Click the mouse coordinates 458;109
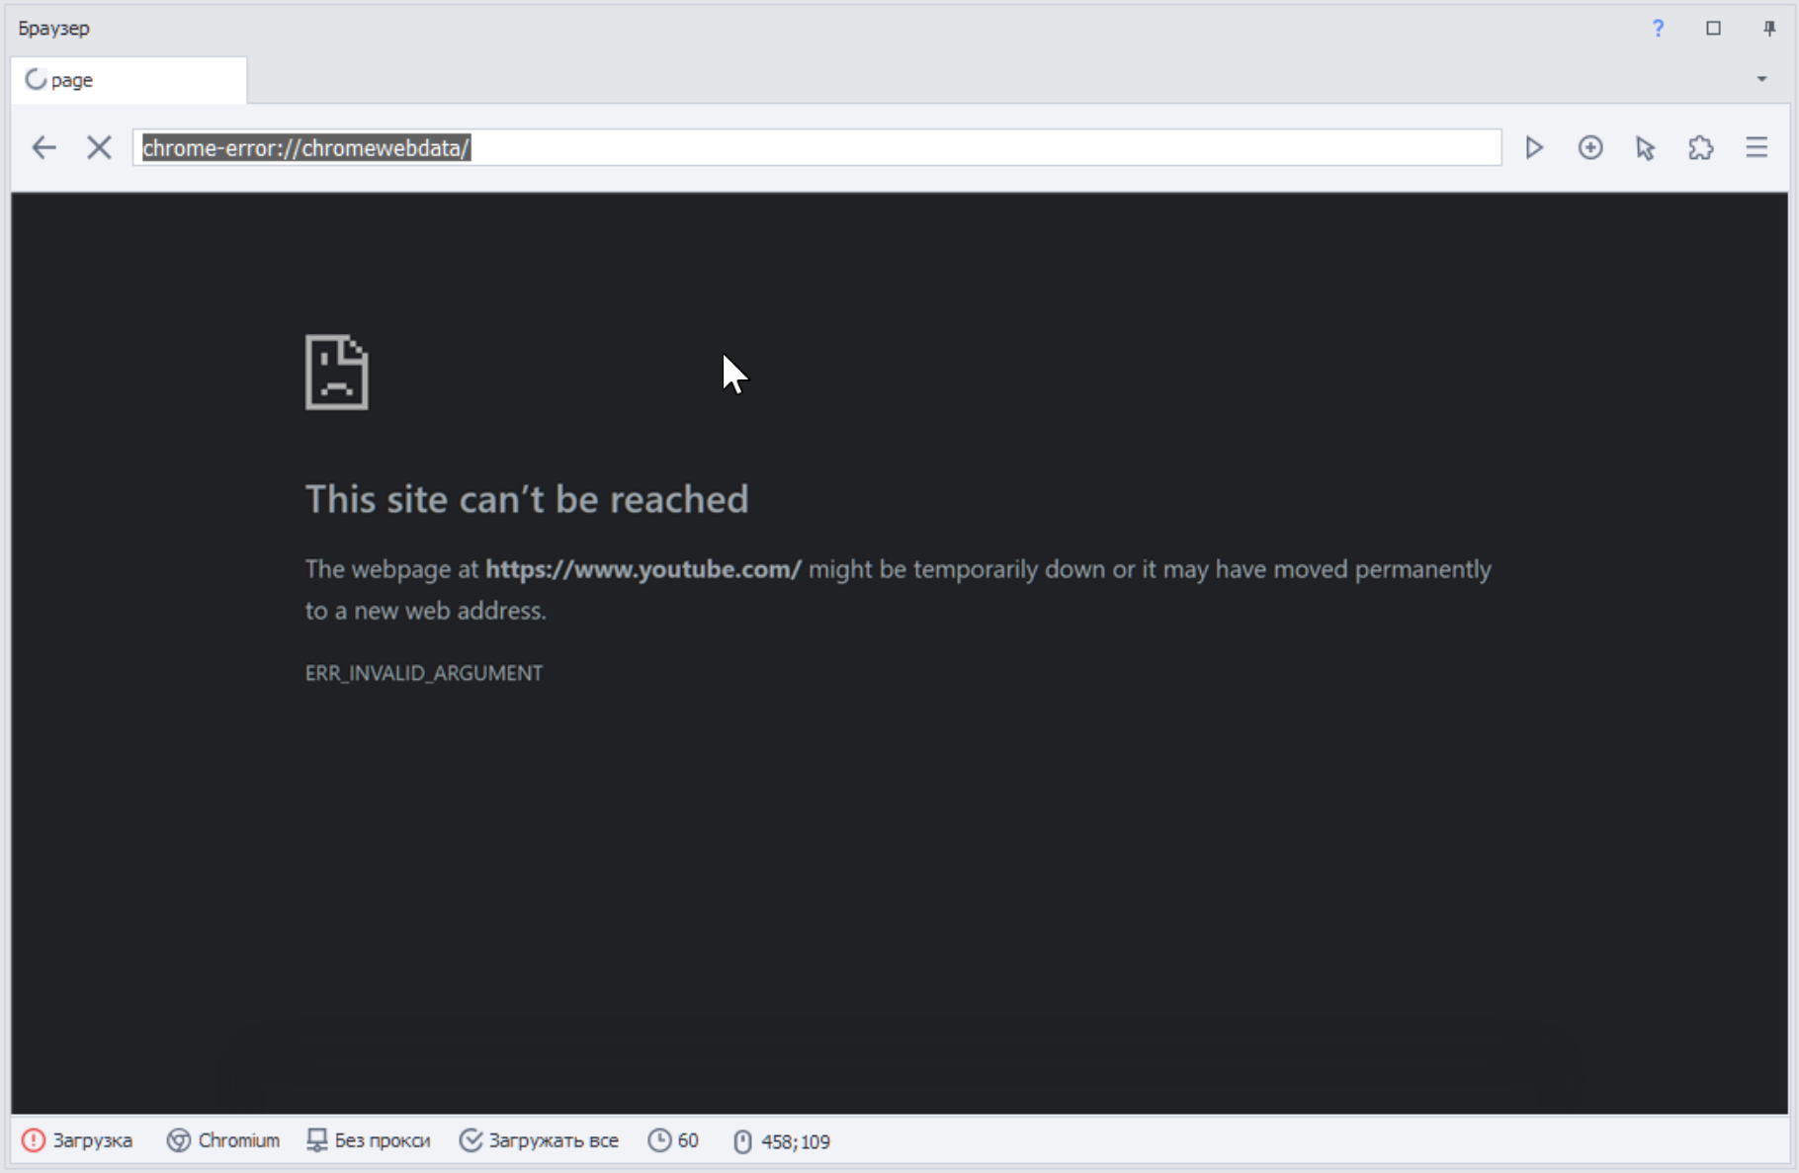Viewport: 1799px width, 1173px height. pyautogui.click(x=781, y=1141)
